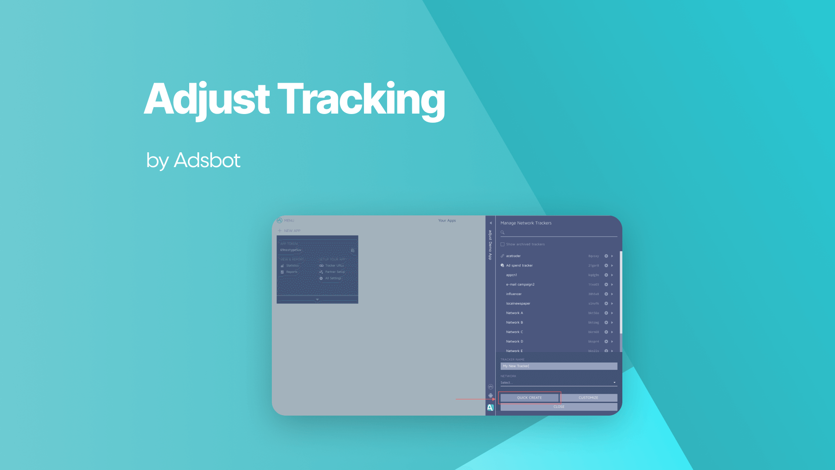Click the settings icon next to Network A
This screenshot has width=835, height=470.
tap(606, 313)
